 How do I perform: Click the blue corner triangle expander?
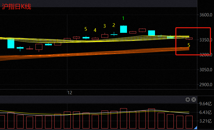[196, 128]
